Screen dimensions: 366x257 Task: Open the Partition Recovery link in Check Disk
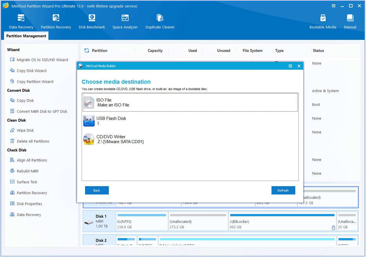(32, 193)
